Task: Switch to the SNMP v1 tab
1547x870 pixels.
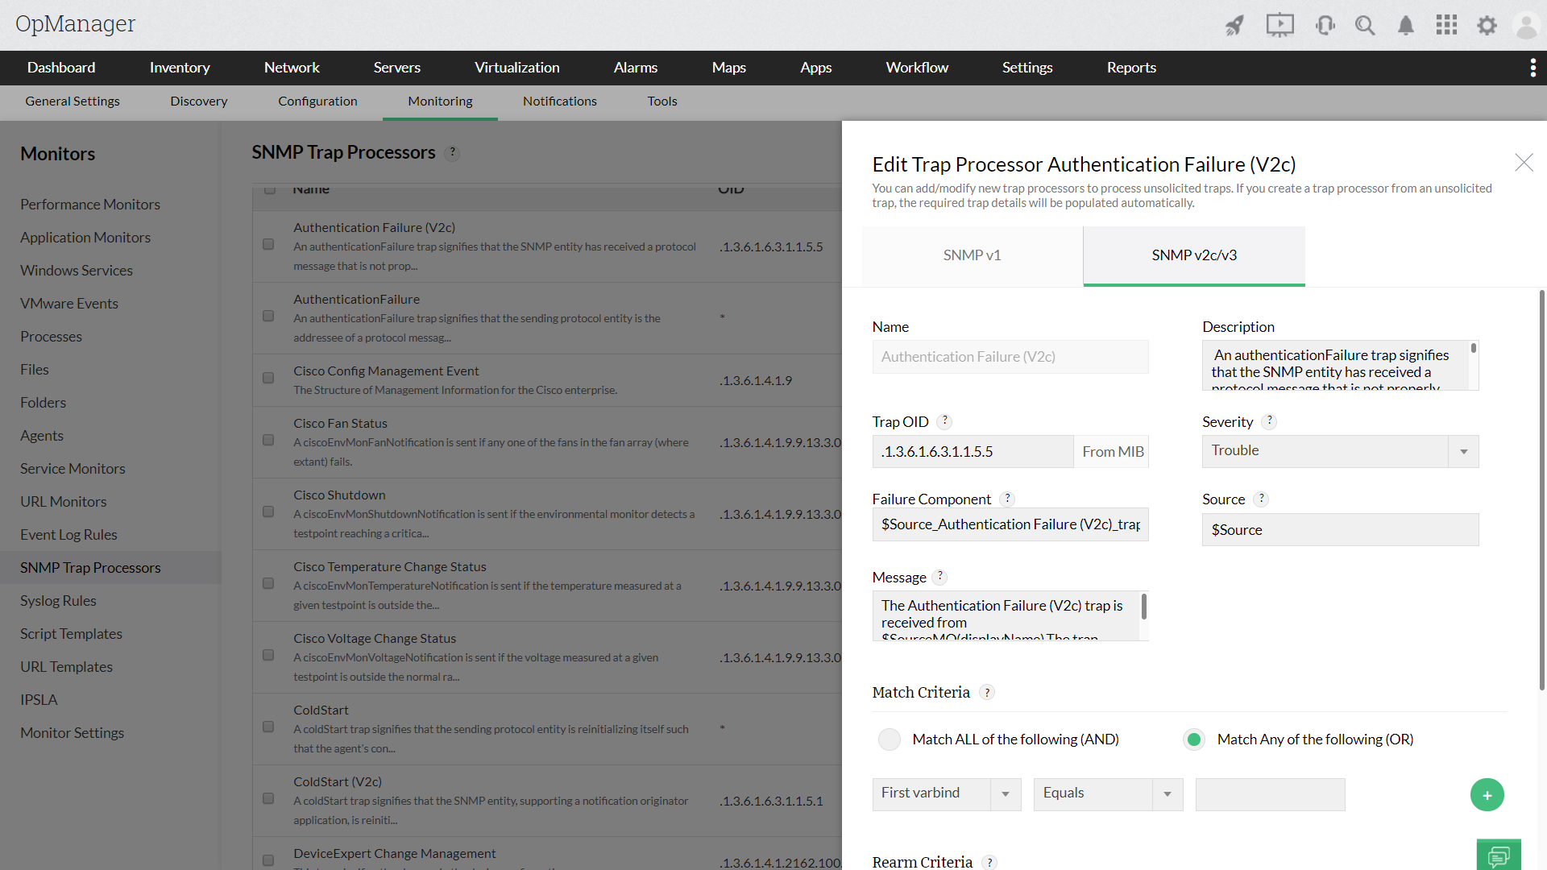Action: [972, 255]
